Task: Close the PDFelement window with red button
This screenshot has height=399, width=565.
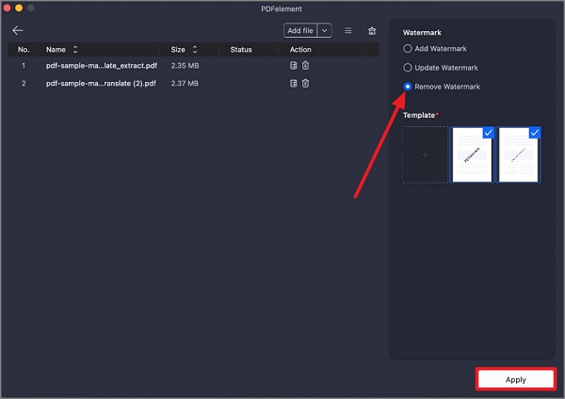Action: [7, 8]
